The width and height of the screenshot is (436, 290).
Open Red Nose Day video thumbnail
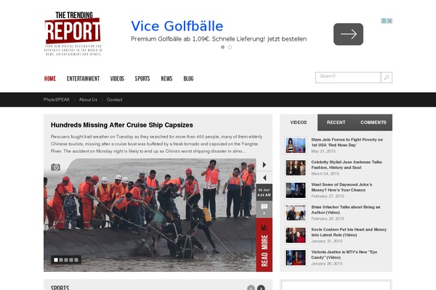pyautogui.click(x=296, y=145)
